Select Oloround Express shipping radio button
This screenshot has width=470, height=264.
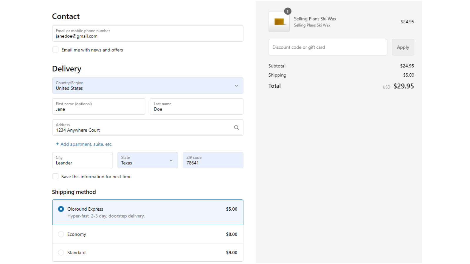(61, 209)
